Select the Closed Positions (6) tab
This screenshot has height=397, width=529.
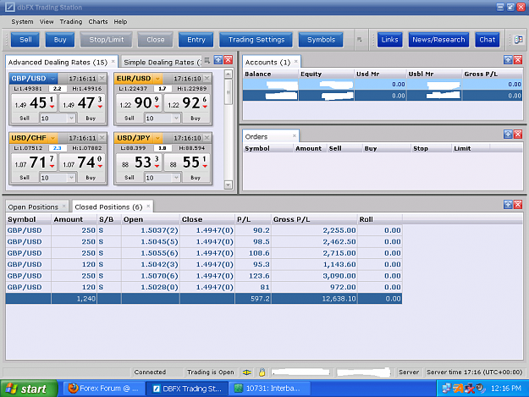[x=108, y=207]
